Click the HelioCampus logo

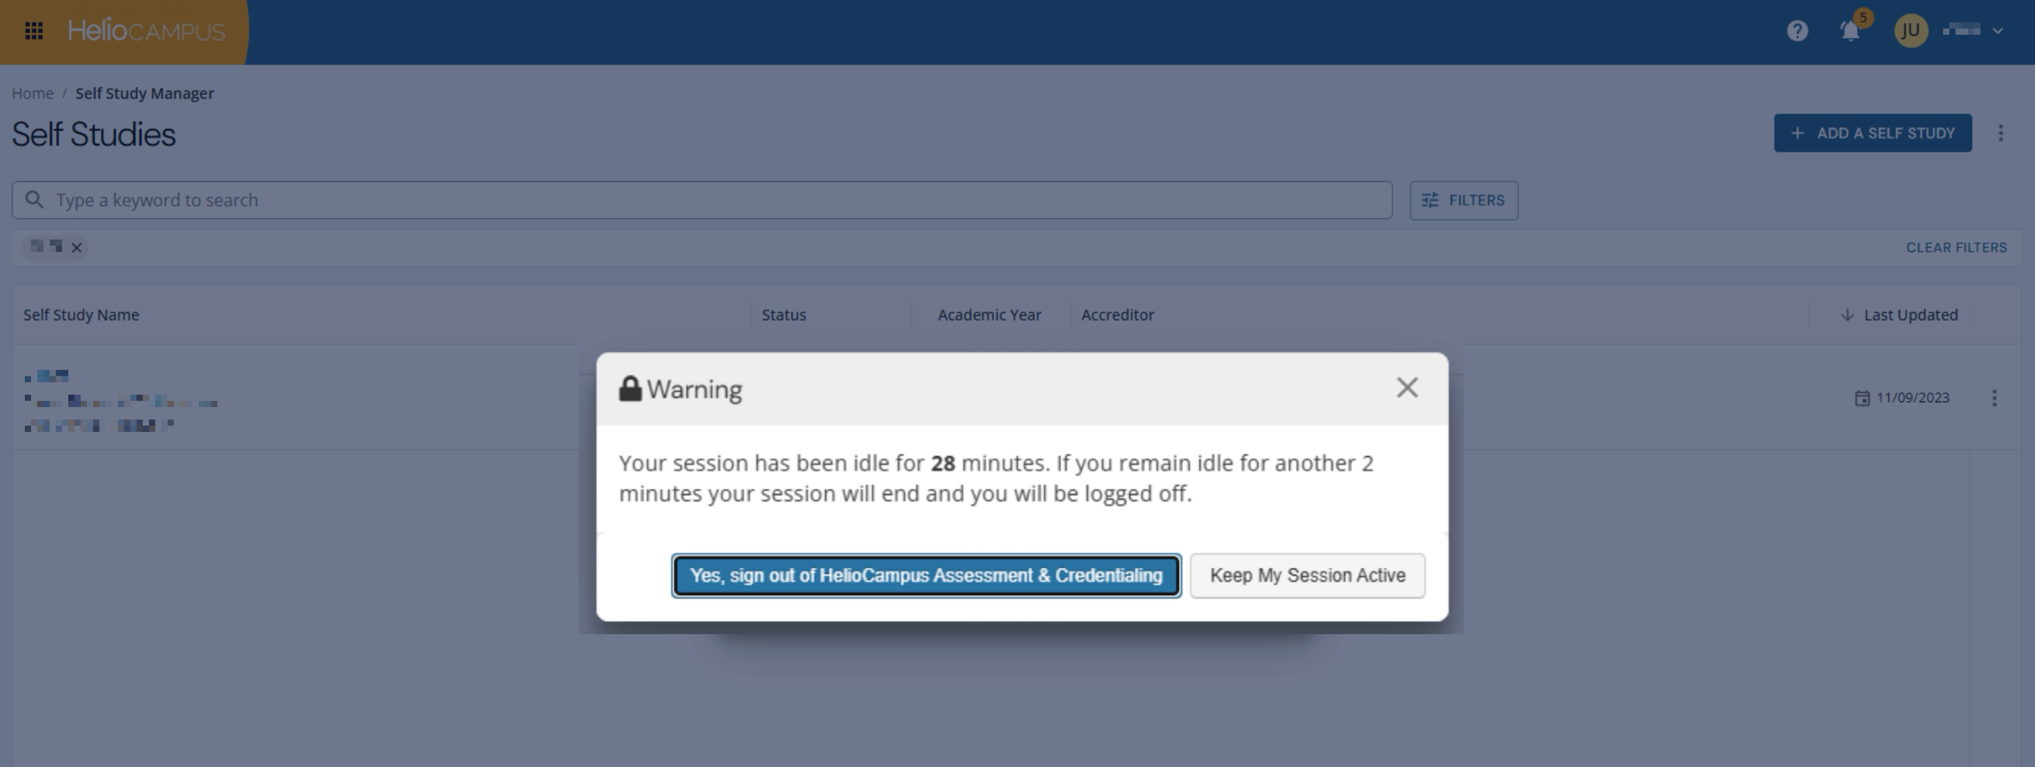(146, 31)
